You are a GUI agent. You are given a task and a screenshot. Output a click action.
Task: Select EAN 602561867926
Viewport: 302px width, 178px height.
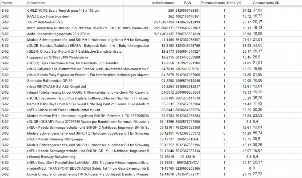point(188,69)
